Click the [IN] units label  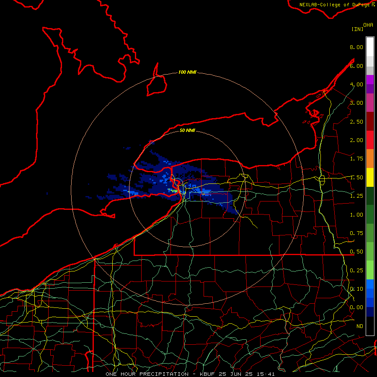pyautogui.click(x=357, y=29)
